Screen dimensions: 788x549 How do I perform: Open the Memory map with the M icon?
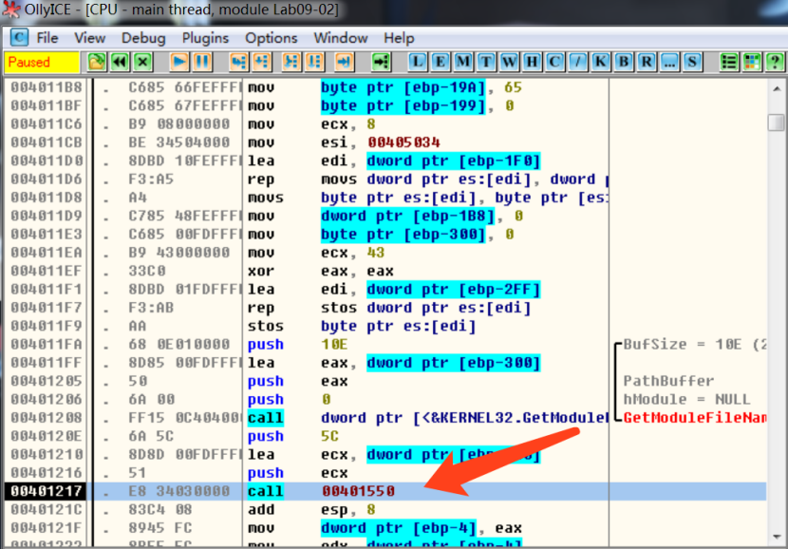[x=464, y=63]
